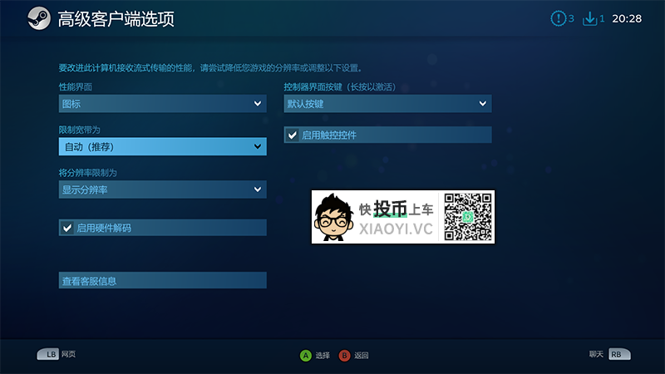665x374 pixels.
Task: Open the 性能界面 dropdown showing 图标
Action: click(x=162, y=103)
